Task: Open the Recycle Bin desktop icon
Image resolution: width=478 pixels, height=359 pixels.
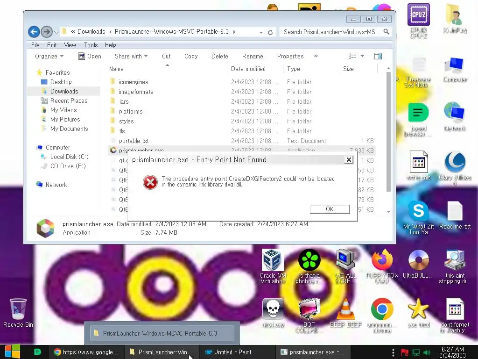Action: coord(18,313)
